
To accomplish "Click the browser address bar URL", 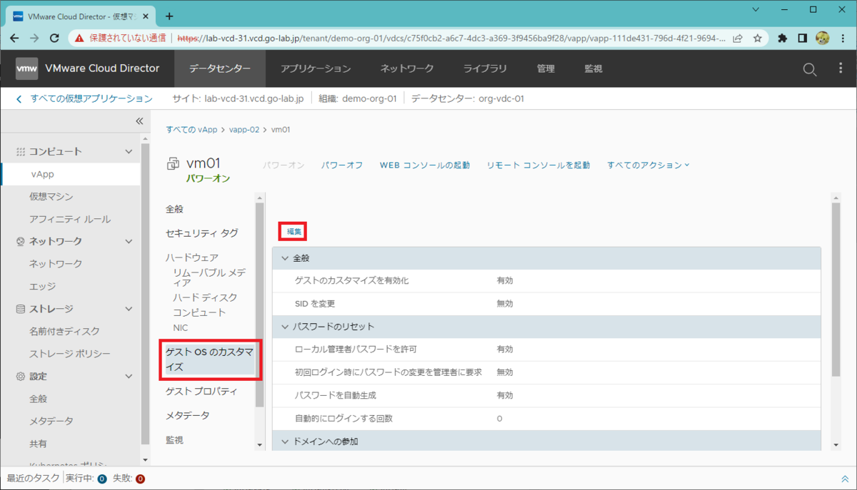I will click(452, 38).
